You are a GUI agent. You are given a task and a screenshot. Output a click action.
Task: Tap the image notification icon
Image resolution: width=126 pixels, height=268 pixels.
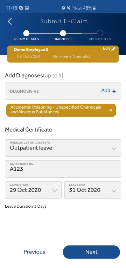pyautogui.click(x=27, y=8)
